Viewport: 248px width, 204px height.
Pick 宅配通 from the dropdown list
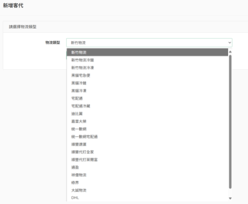(x=148, y=99)
